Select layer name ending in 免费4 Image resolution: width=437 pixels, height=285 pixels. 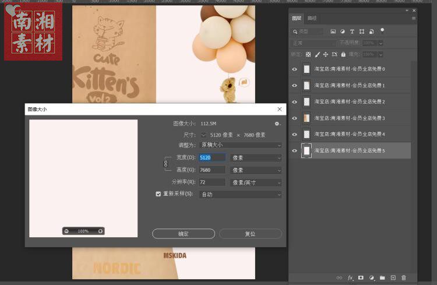[x=350, y=134]
